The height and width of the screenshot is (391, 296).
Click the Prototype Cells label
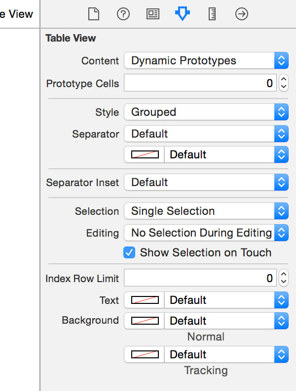[x=82, y=84]
